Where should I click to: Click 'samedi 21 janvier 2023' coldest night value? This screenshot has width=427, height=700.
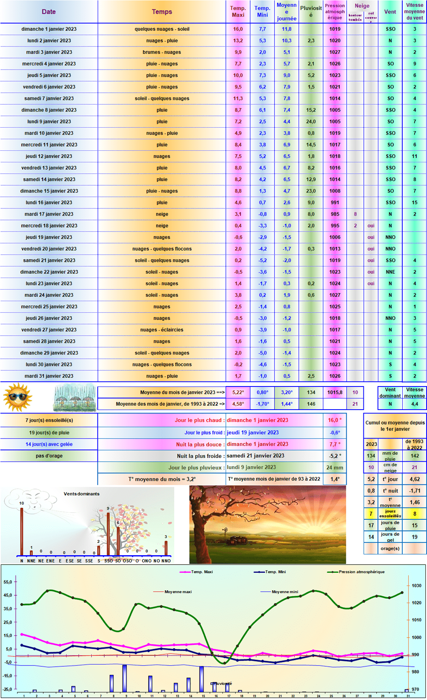pyautogui.click(x=255, y=456)
